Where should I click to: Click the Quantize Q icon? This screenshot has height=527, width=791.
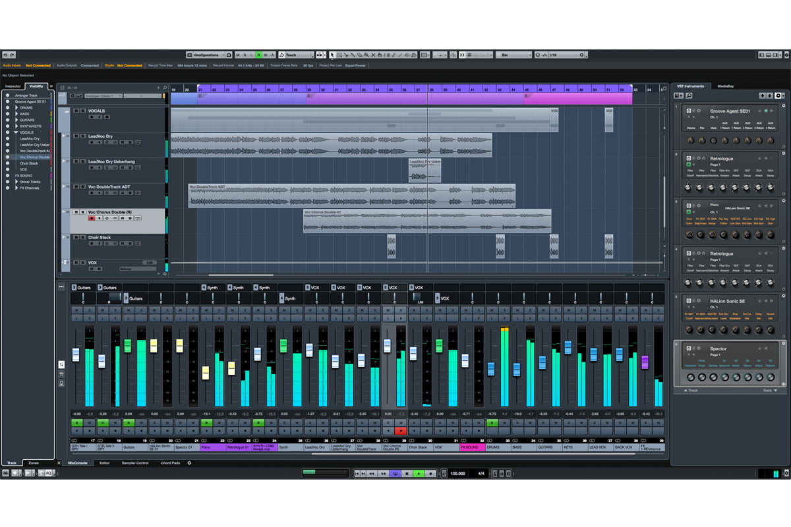coord(539,55)
